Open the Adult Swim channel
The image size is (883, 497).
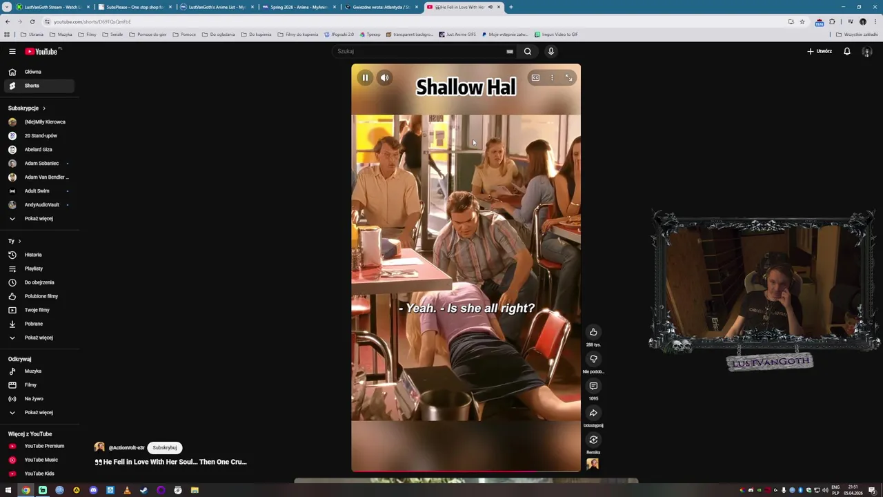(x=39, y=191)
